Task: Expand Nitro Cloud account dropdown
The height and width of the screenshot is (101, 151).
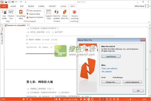Action: click(150, 6)
